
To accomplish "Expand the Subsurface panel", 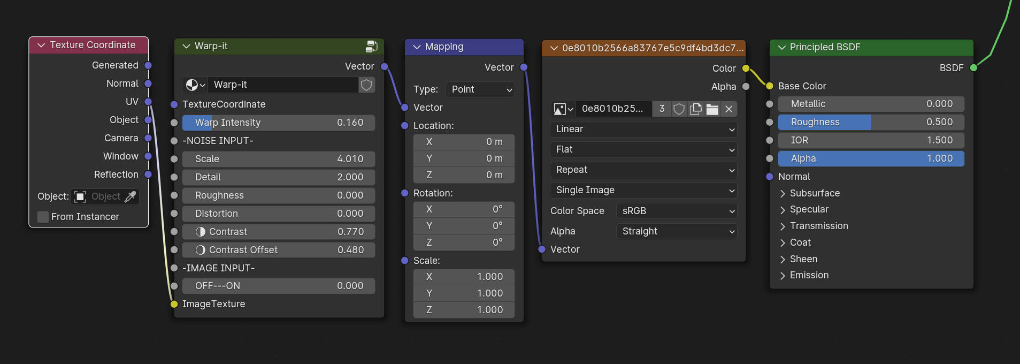I will [x=783, y=193].
